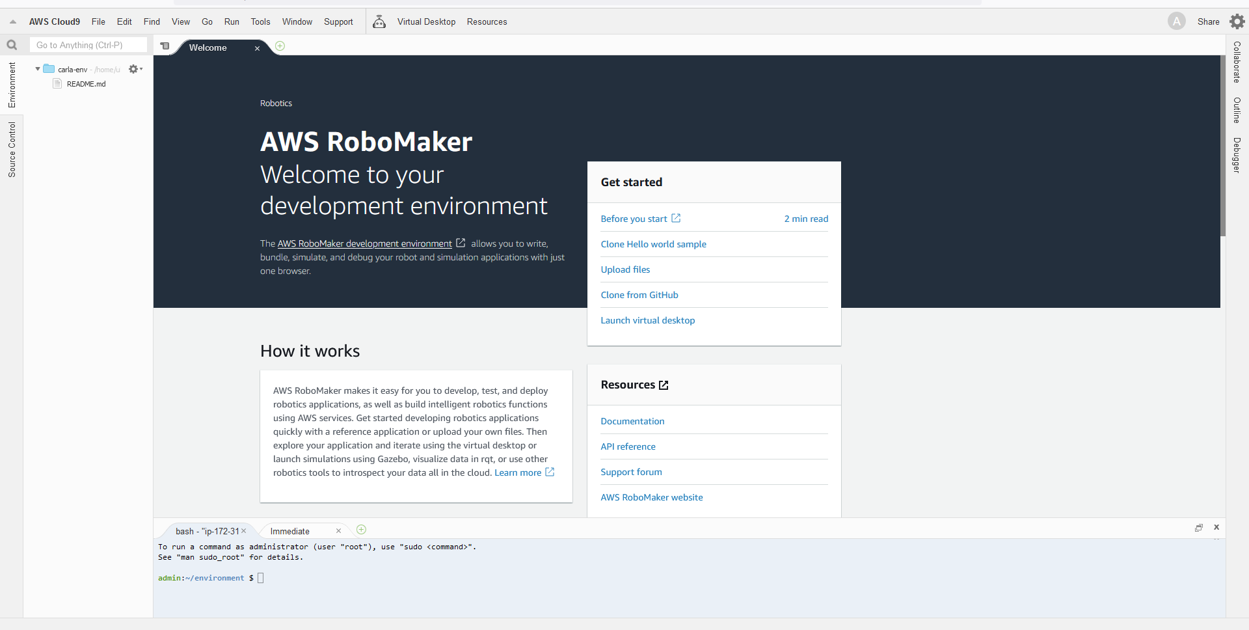Viewport: 1249px width, 630px height.
Task: Click the '2 min read' label
Action: coord(806,219)
